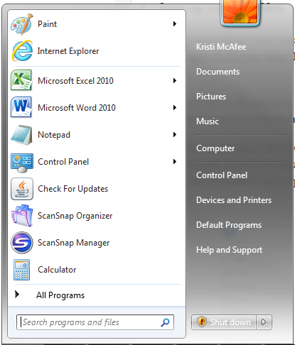Click the Search programs and files field

point(95,322)
